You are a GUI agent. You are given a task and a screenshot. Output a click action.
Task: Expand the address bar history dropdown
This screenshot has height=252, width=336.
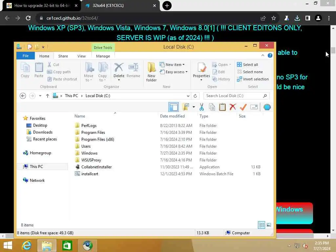[188, 96]
